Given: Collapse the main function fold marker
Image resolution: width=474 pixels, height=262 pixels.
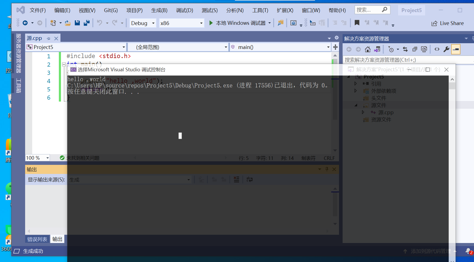Looking at the screenshot, I should click(64, 64).
